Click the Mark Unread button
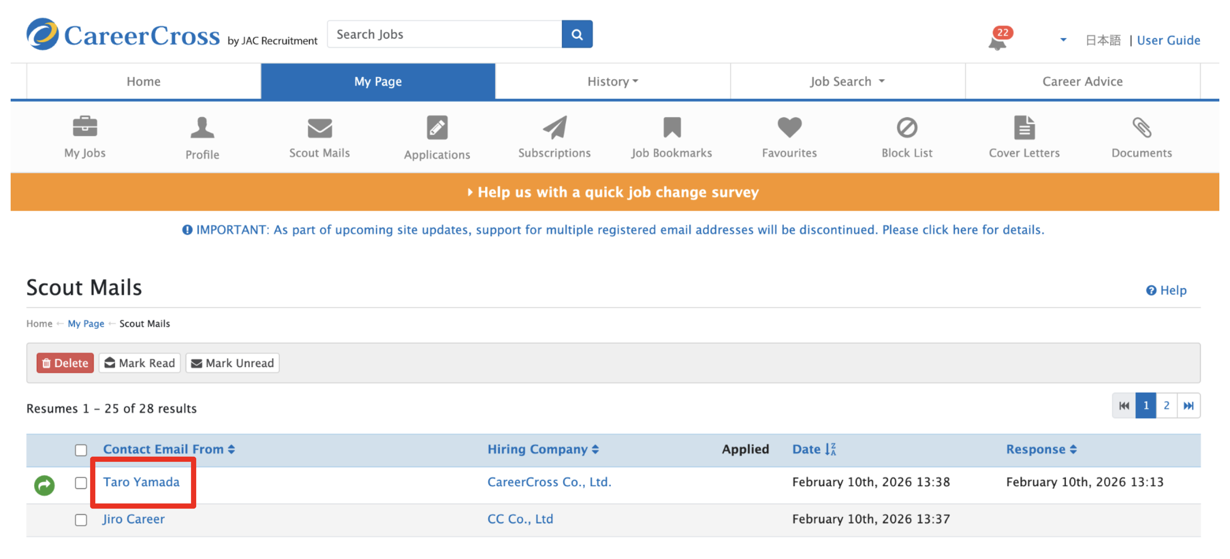The image size is (1230, 559). [232, 363]
